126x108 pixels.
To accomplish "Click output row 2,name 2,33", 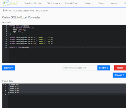I will click(x=13, y=88).
